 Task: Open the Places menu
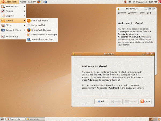[x=23, y=2]
